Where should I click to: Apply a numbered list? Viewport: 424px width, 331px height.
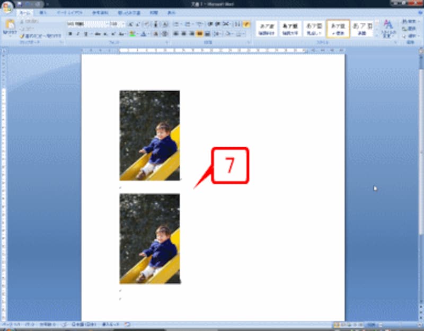(188, 24)
